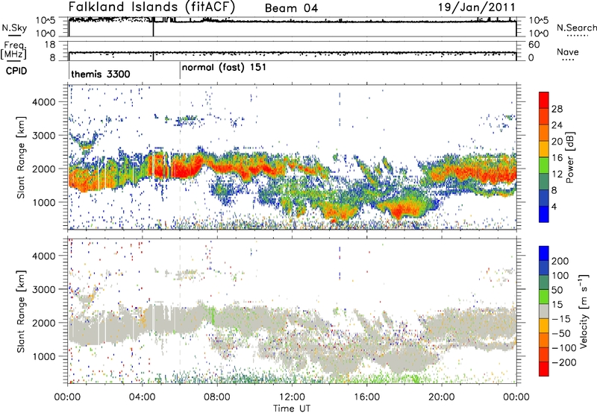Image resolution: width=597 pixels, height=413 pixels.
Task: Click the 'N.Search' legend label
Action: tap(576, 28)
